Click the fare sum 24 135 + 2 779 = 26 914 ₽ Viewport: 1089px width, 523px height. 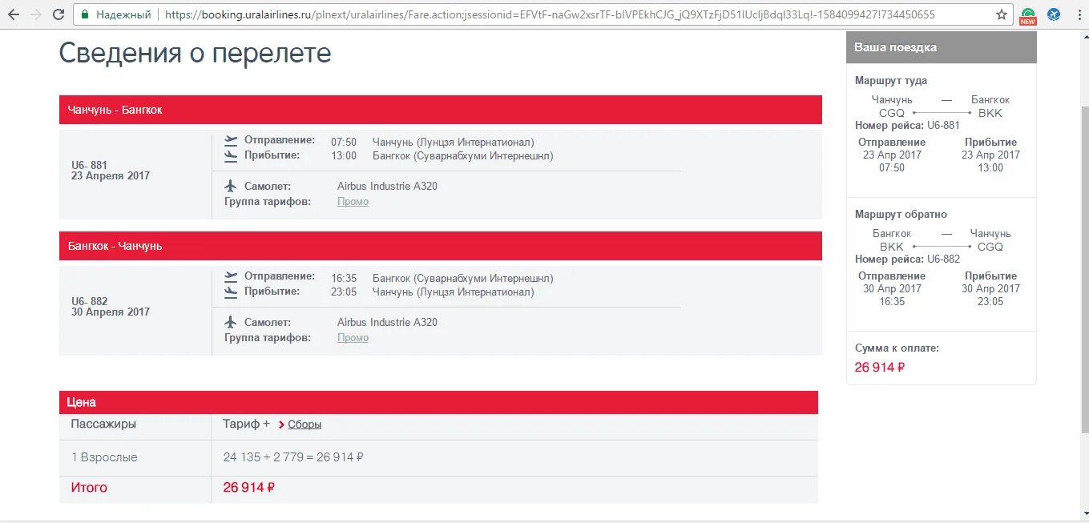pos(293,457)
